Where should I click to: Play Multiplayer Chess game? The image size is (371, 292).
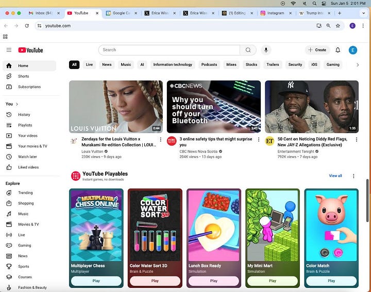96,281
